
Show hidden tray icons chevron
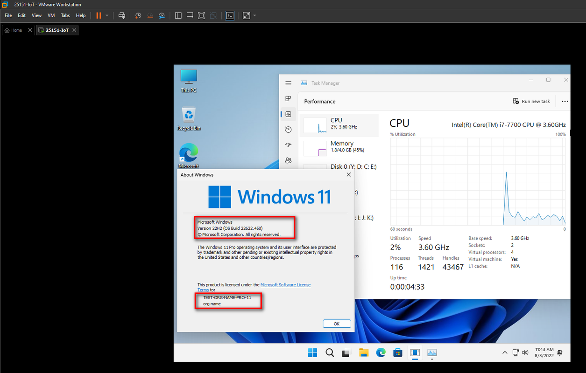tap(505, 352)
